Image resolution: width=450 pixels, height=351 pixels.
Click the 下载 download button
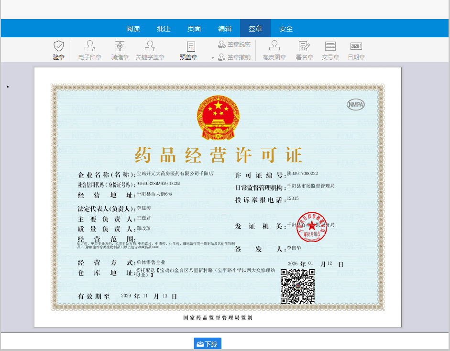(207, 343)
